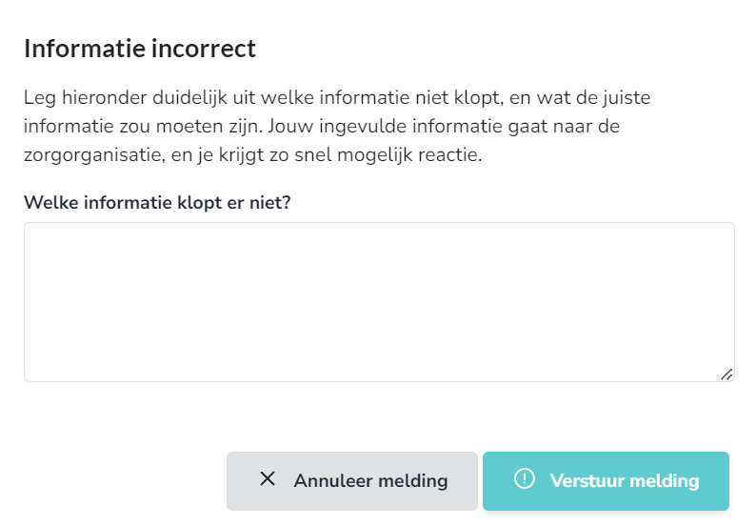Submit the report using the teal button
Screen dimensions: 756x526
pos(606,481)
